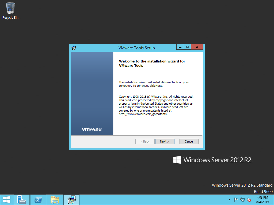Viewport: 274px width, 205px height.
Task: Click the installer icon in the title bar
Action: coord(74,48)
